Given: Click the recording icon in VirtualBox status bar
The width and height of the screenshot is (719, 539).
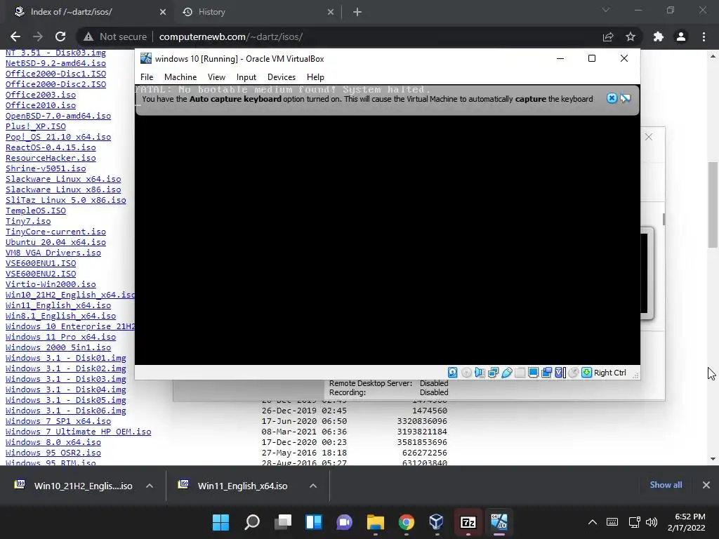Looking at the screenshot, I should [x=546, y=373].
